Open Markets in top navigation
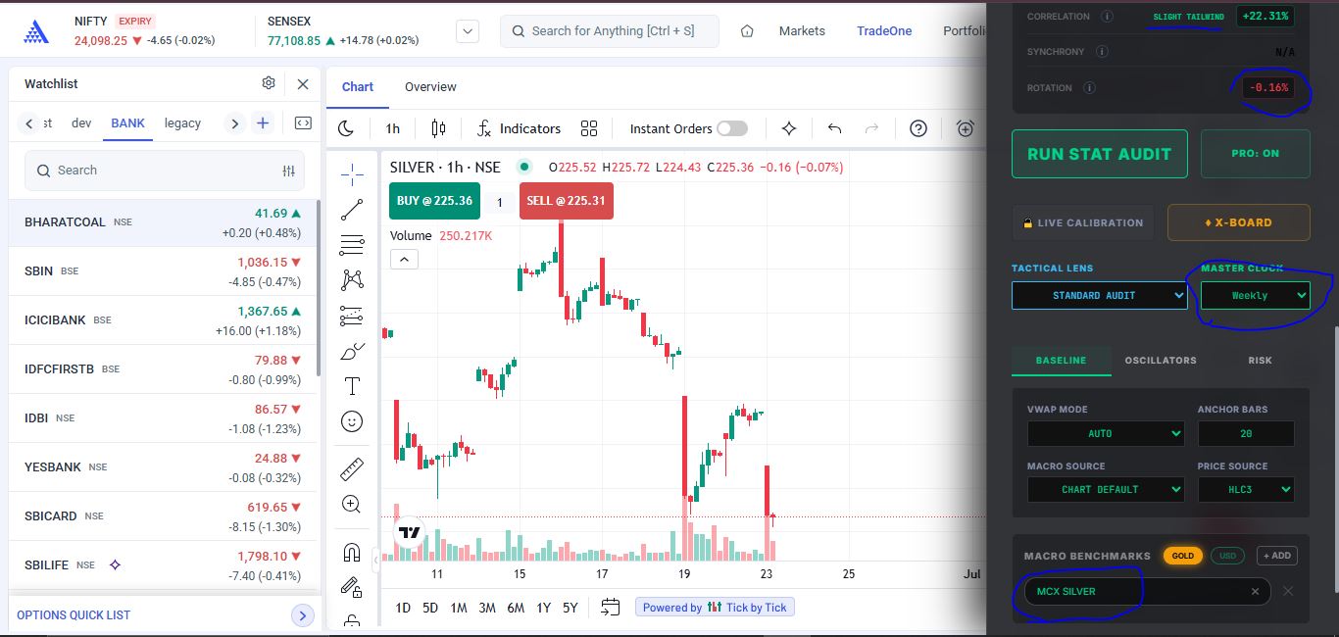The height and width of the screenshot is (637, 1339). click(x=802, y=30)
